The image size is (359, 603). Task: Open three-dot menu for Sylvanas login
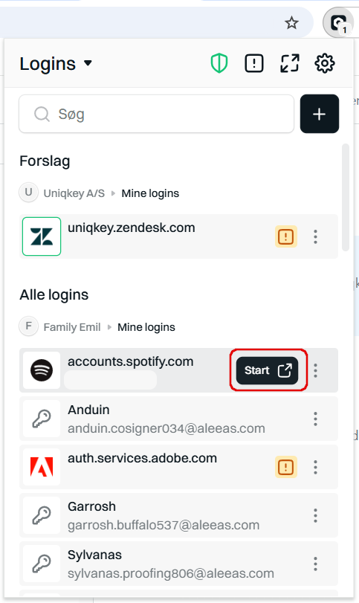click(316, 564)
